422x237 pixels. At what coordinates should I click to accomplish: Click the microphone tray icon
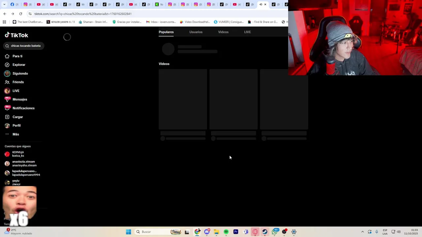click(377, 232)
